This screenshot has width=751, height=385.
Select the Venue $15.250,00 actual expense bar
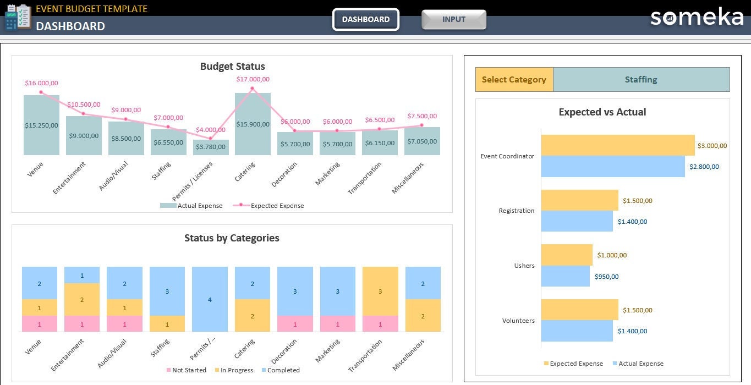point(41,125)
